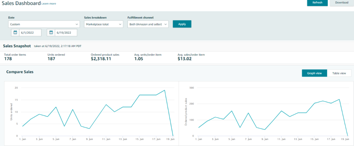The height and width of the screenshot is (146, 354).
Task: Click the peak point on Units ordered chart
Action: [x=165, y=90]
